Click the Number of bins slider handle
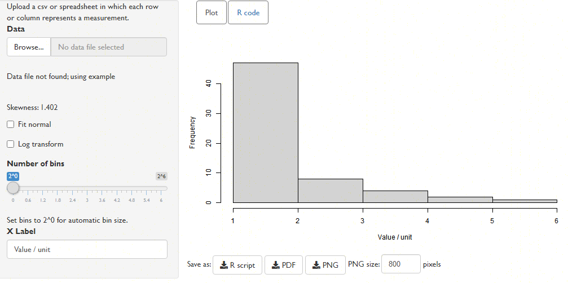The width and height of the screenshot is (568, 283). coord(13,188)
